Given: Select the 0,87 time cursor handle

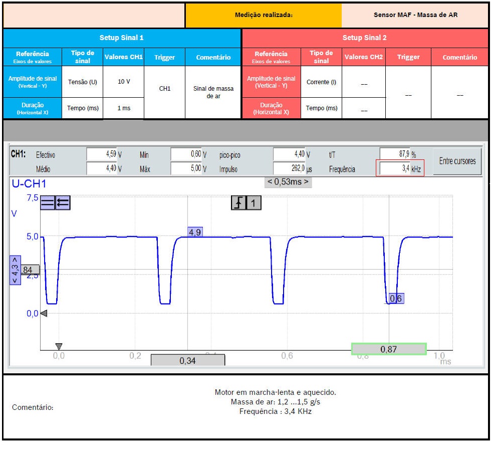Looking at the screenshot, I should [x=389, y=349].
